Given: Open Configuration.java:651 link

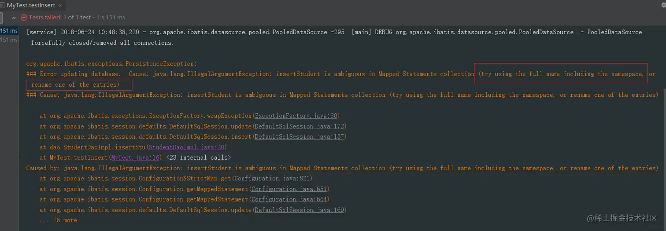Looking at the screenshot, I should [289, 189].
